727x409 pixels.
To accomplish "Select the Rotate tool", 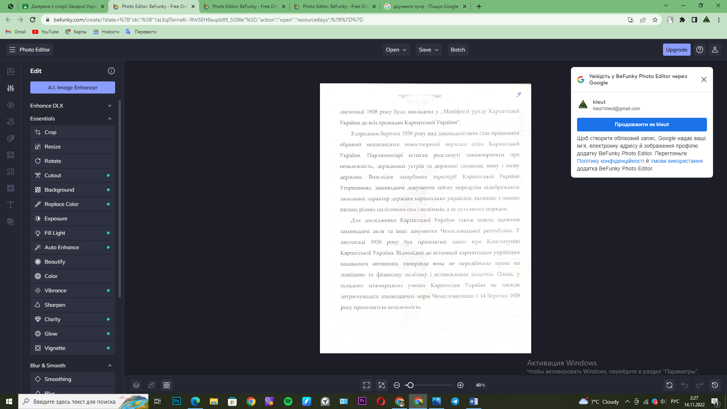I will [x=73, y=161].
